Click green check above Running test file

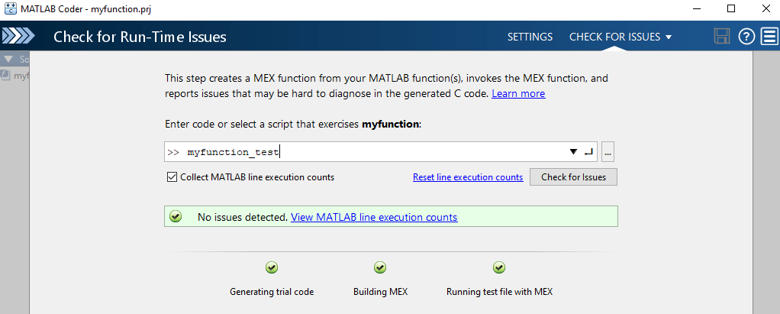(499, 267)
